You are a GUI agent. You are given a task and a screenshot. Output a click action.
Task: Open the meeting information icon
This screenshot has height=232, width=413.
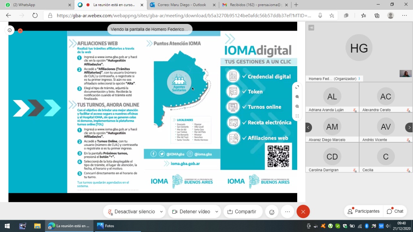[10, 30]
